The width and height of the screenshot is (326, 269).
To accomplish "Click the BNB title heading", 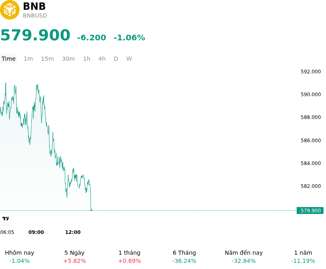I will point(34,6).
